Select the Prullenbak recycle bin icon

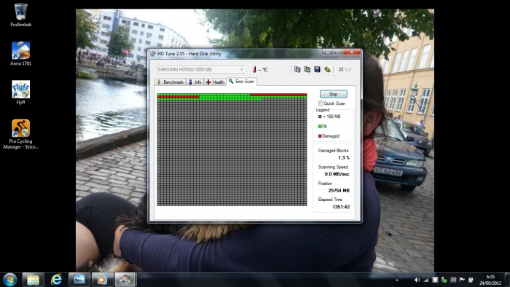[x=20, y=15]
